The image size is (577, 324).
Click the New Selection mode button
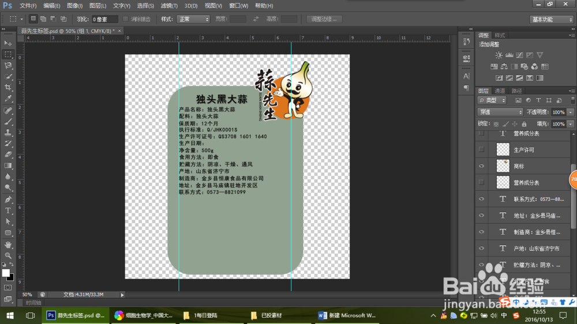tap(33, 19)
